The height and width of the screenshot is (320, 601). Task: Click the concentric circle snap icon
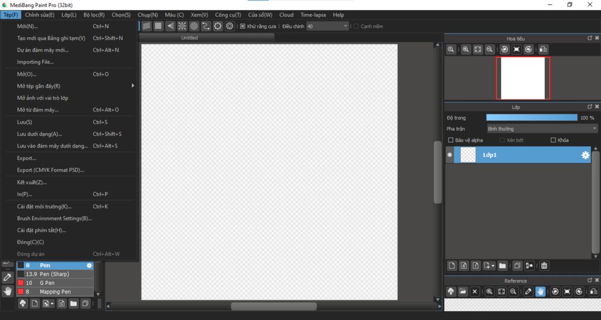[x=194, y=26]
